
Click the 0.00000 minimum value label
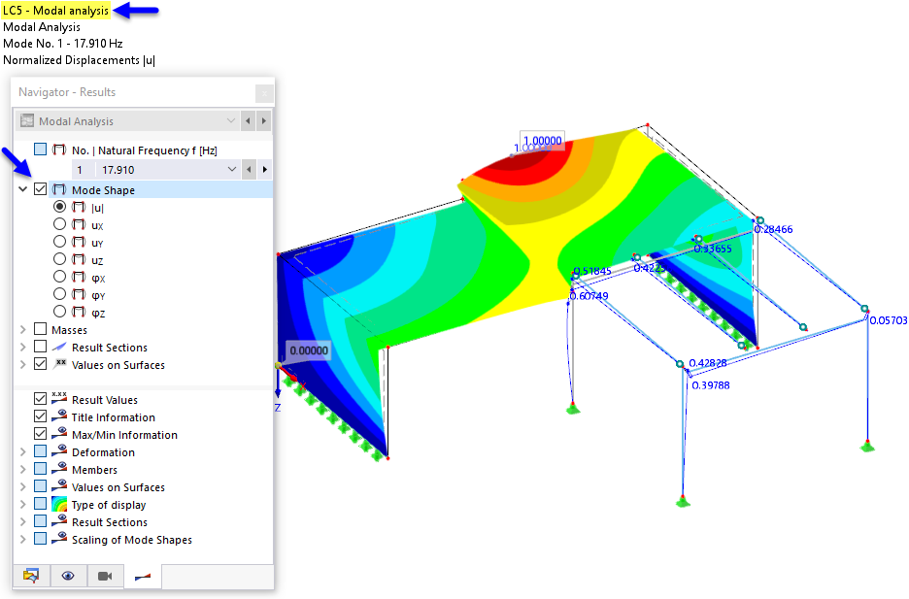coord(309,350)
